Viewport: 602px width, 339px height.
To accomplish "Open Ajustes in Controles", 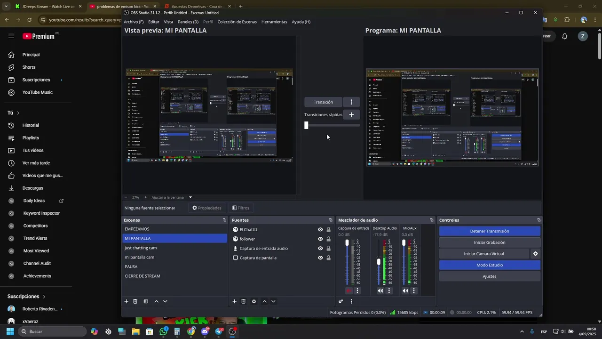I will click(490, 276).
